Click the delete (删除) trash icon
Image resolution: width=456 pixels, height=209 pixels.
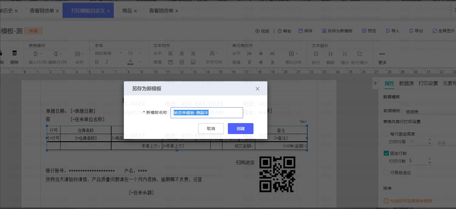click(x=14, y=53)
